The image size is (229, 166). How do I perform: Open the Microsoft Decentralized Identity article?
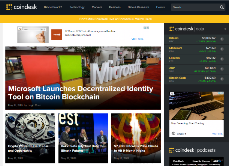[83, 78]
